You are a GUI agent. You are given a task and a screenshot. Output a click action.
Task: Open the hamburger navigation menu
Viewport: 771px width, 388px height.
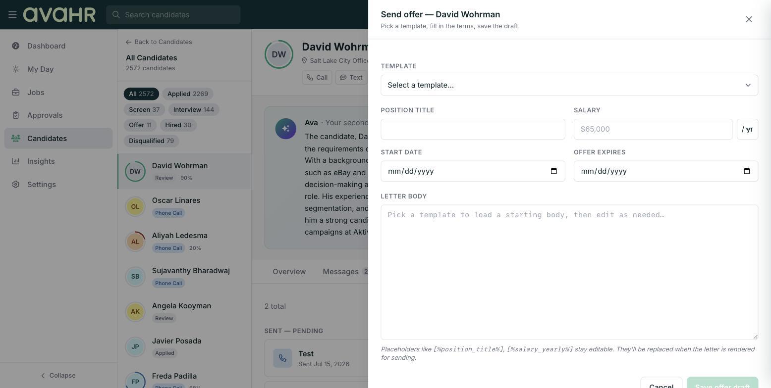12,15
